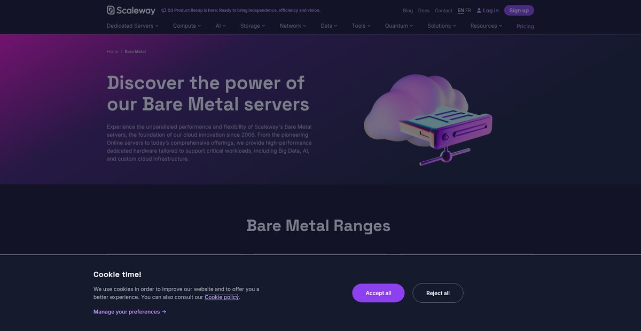This screenshot has height=331, width=641.
Task: Click the Bare Metal breadcrumb
Action: pyautogui.click(x=135, y=52)
